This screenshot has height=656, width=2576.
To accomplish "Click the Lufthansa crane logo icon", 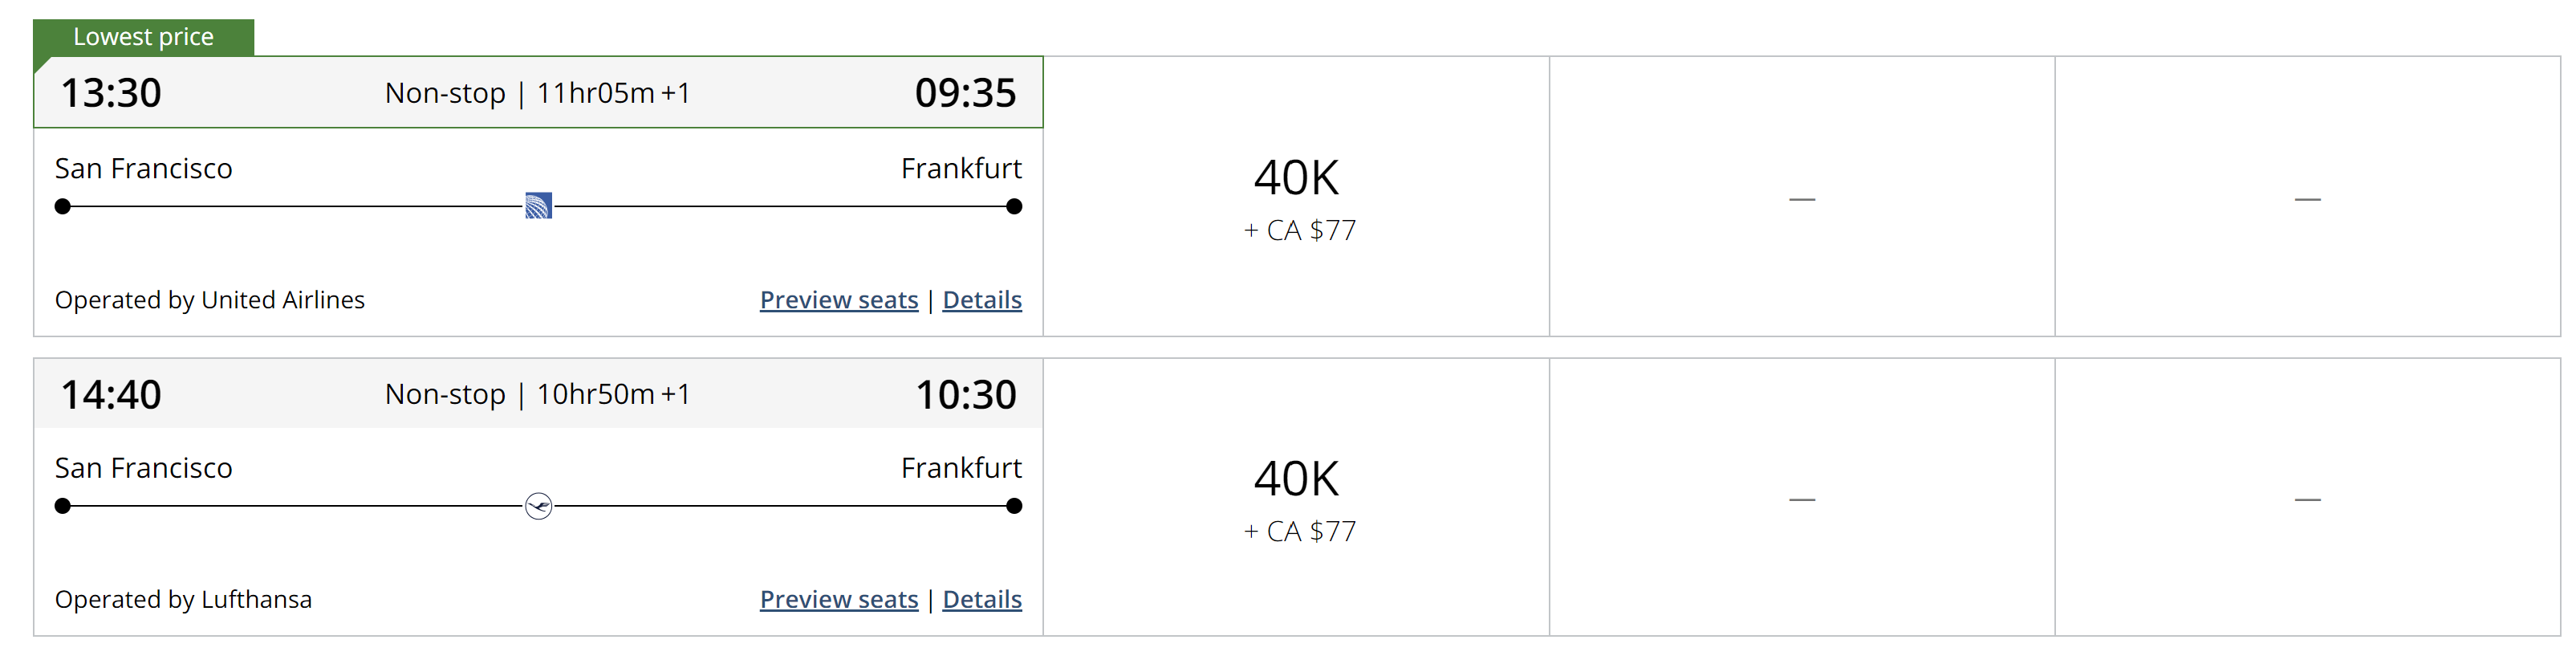I will 538,506.
